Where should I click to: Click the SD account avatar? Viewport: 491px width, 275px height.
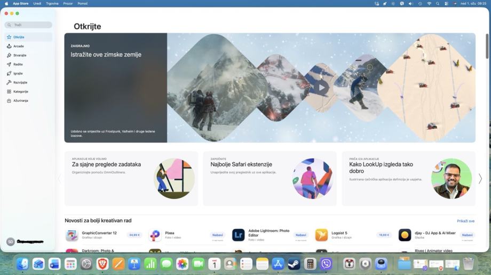[x=10, y=241]
